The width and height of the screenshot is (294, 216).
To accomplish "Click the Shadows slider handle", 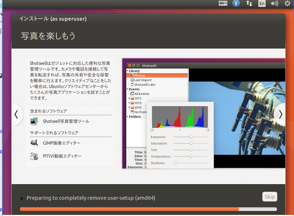I will point(175,163).
